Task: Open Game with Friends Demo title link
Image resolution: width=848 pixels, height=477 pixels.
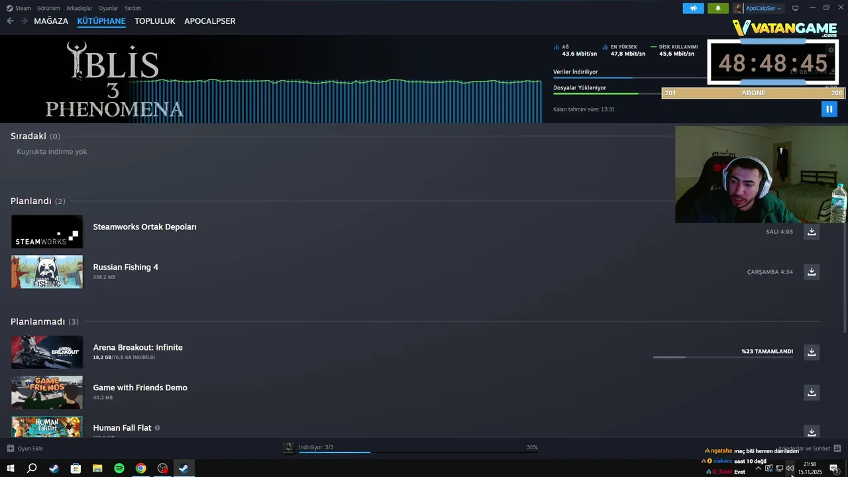Action: pos(140,388)
